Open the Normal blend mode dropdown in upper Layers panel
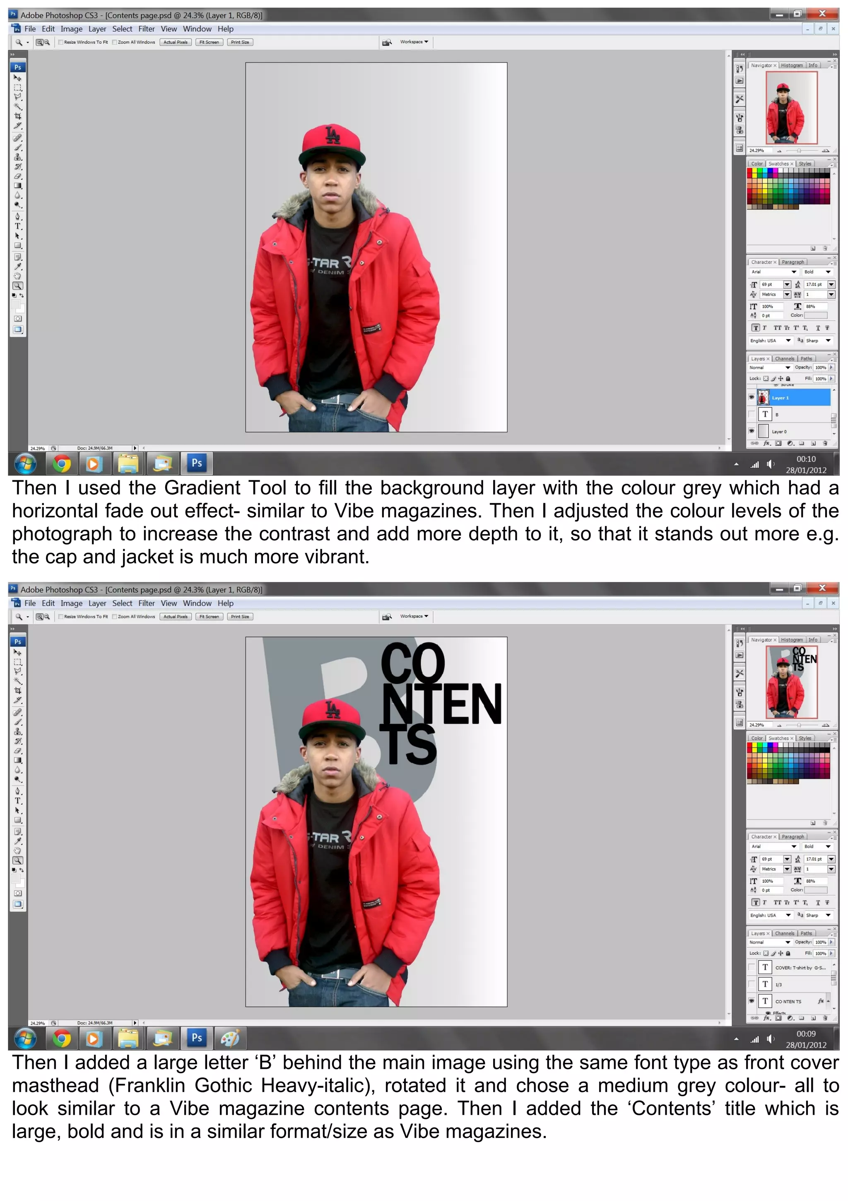 [x=770, y=368]
